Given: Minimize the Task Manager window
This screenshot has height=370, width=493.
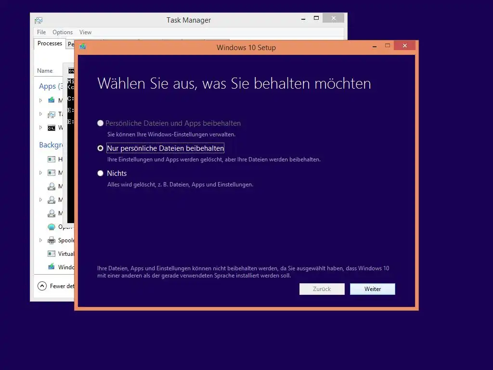Looking at the screenshot, I should point(303,19).
